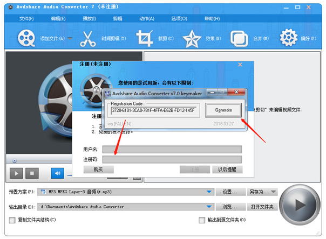Open the 播放(I) menu
The image size is (326, 239).
pos(89,19)
